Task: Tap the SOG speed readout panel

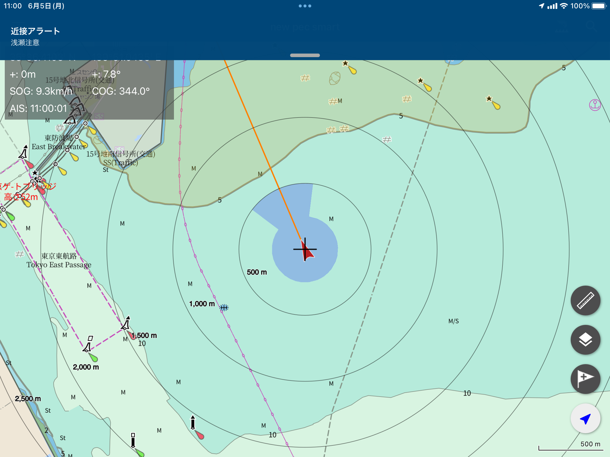Action: (41, 91)
